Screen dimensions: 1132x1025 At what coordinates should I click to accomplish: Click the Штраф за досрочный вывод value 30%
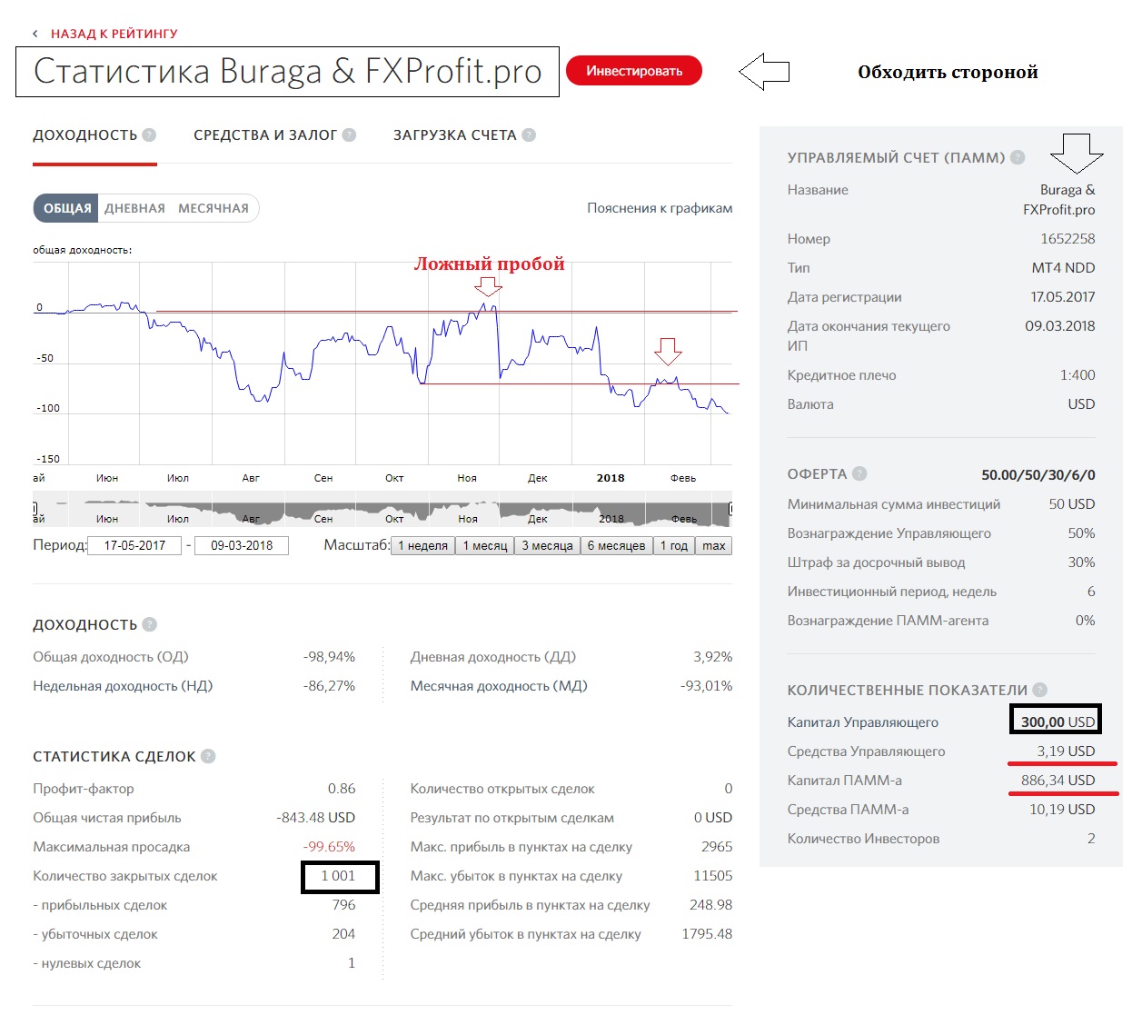coord(1081,562)
